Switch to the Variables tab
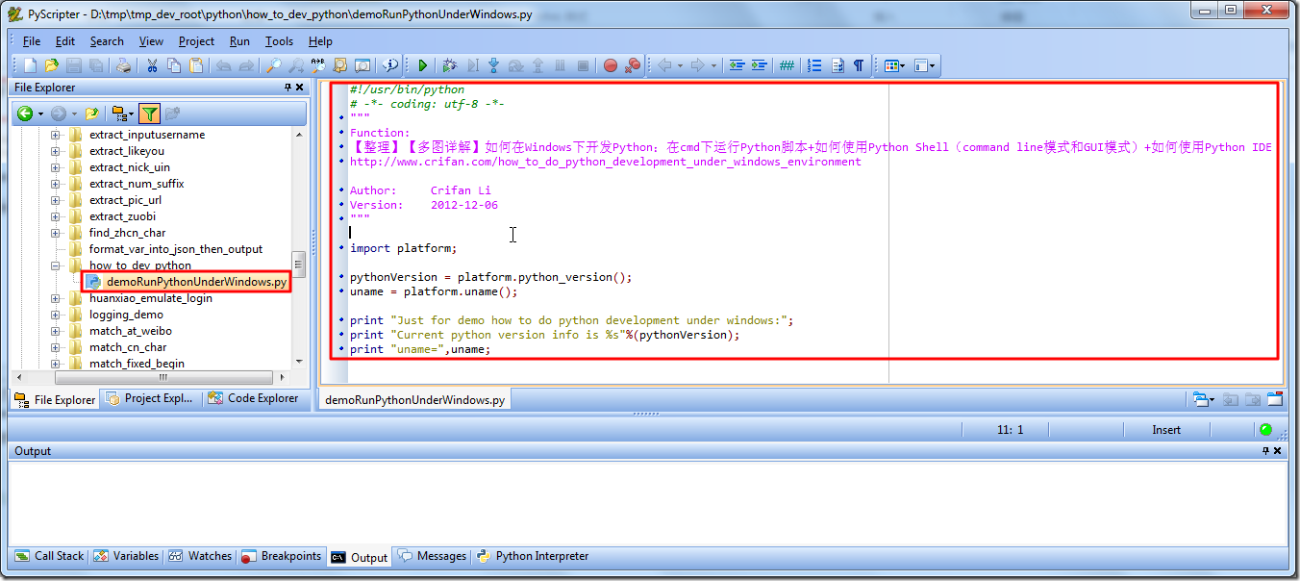This screenshot has height=581, width=1300. coord(127,556)
